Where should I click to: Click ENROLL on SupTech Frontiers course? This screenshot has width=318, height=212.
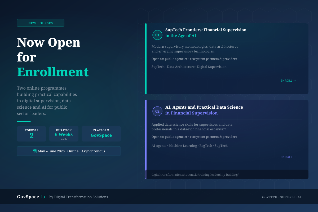coord(288,81)
